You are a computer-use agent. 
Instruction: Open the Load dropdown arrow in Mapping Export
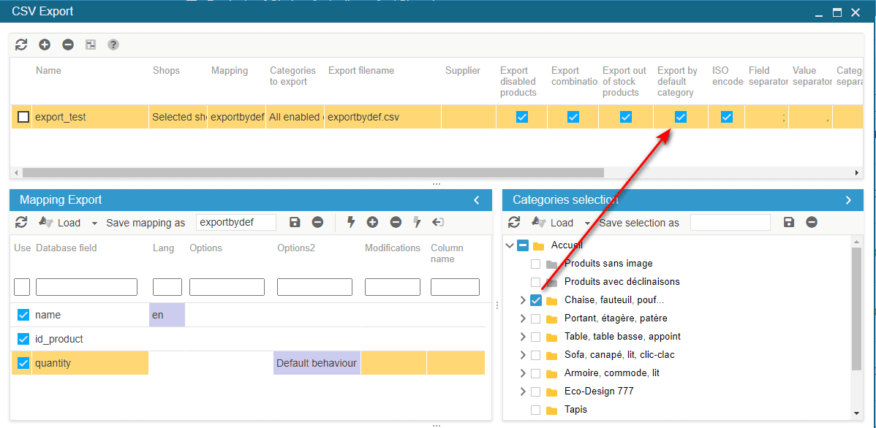(94, 223)
